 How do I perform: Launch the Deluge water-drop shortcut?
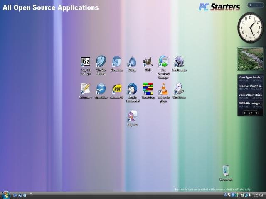[x=132, y=63]
